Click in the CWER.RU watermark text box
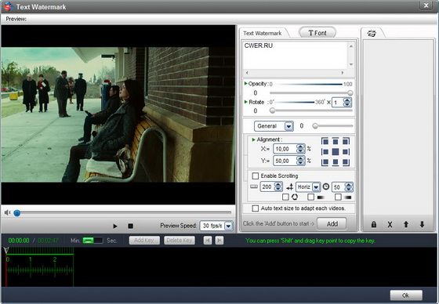This screenshot has height=304, width=439. click(295, 56)
